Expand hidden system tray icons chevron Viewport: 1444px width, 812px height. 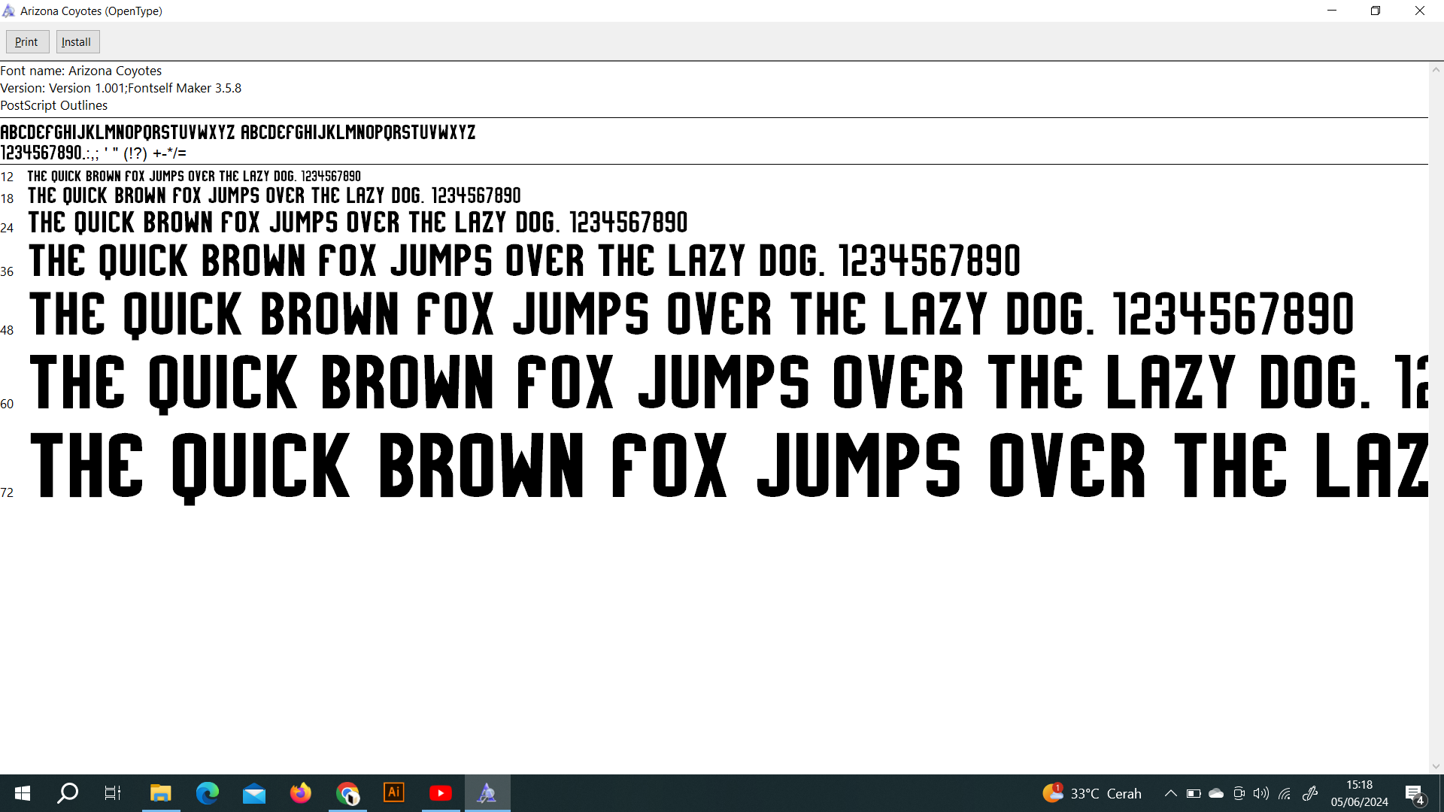tap(1170, 793)
